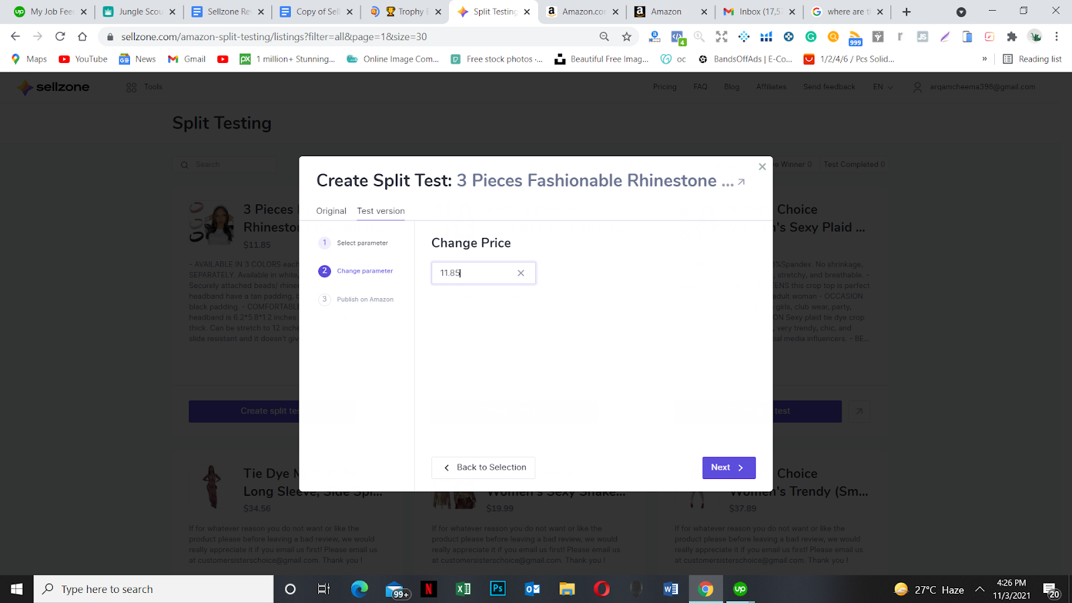
Task: Click the Next button
Action: click(x=729, y=468)
